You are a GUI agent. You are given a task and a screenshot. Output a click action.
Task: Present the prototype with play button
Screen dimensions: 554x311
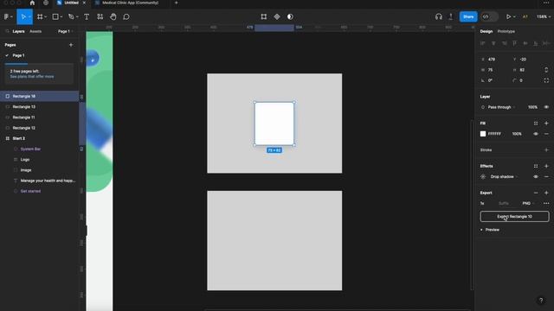(x=508, y=16)
